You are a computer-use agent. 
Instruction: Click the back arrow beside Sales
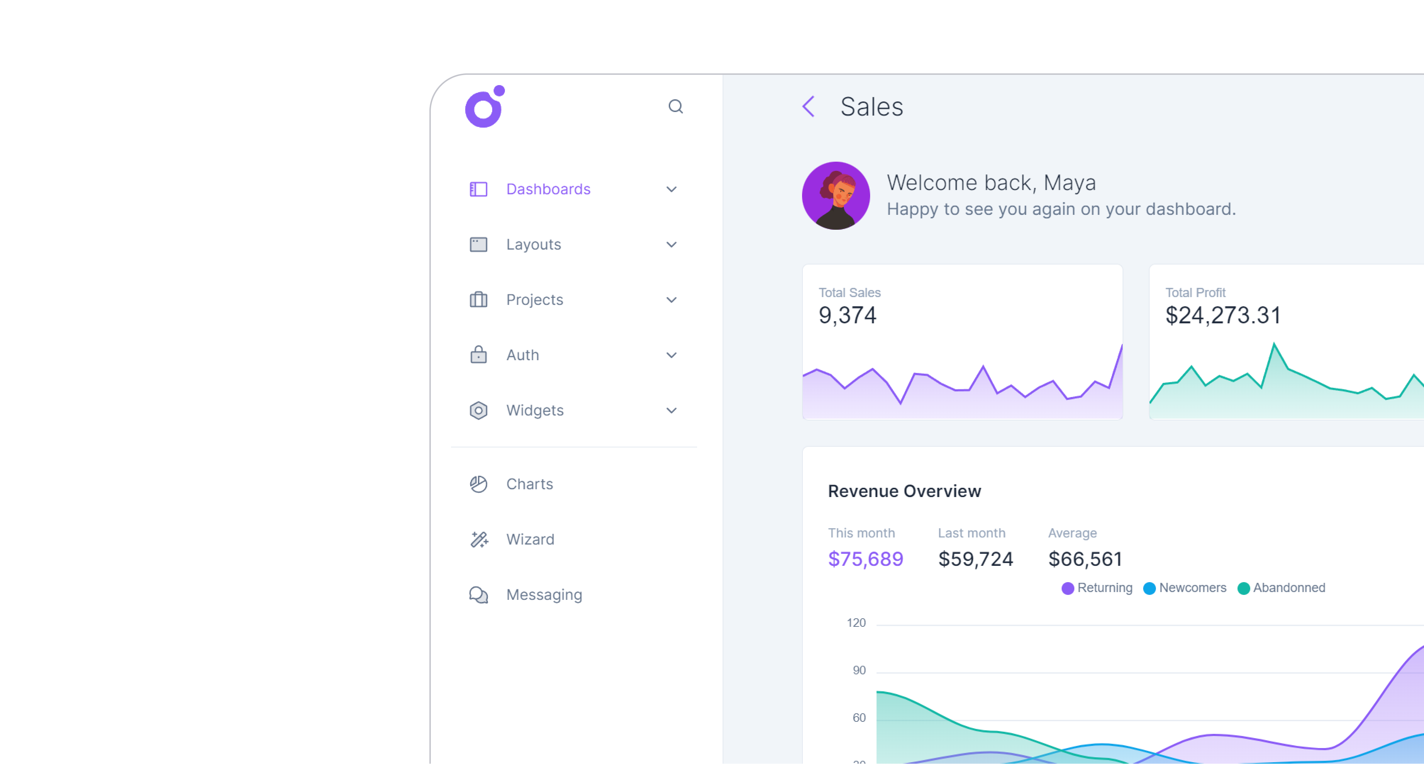pyautogui.click(x=808, y=106)
